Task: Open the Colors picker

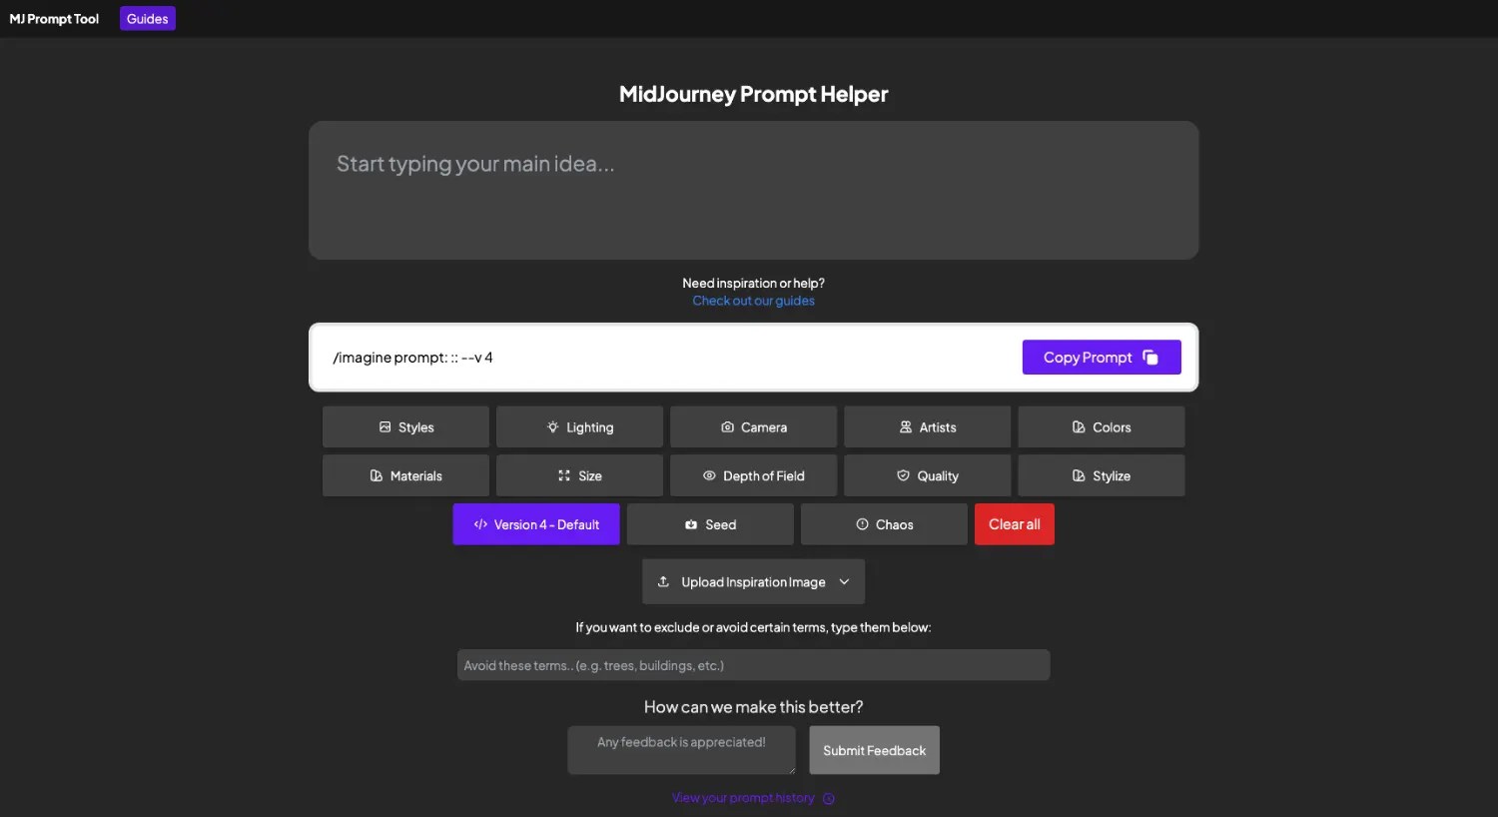Action: (1101, 427)
